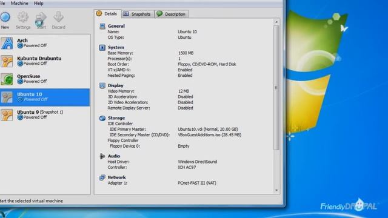Select the OpenSuse machine name

tap(28, 76)
